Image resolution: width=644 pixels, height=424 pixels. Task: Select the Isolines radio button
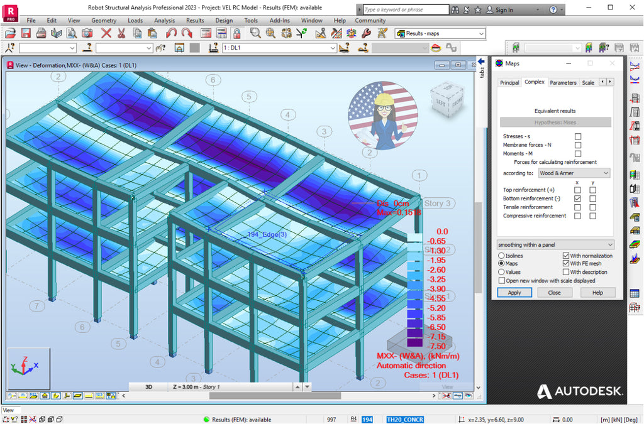pos(501,256)
